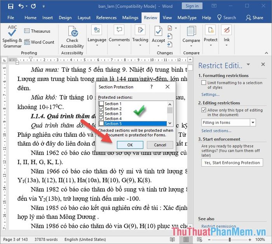Open the Restrict Editing pane options arrow

248,65
